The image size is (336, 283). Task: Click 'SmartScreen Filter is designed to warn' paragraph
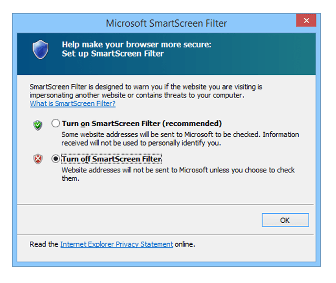tap(146, 91)
